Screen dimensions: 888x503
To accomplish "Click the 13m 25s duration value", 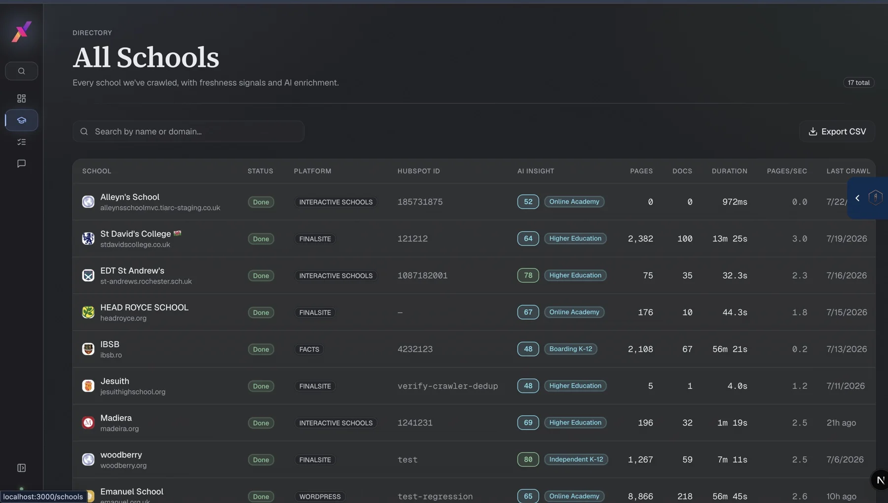I will pos(730,239).
